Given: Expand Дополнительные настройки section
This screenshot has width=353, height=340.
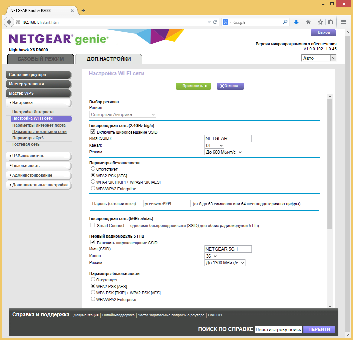Looking at the screenshot, I should tap(38, 185).
